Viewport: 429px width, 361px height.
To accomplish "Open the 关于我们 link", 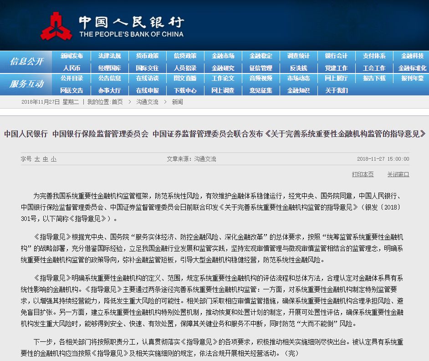I will [x=336, y=90].
